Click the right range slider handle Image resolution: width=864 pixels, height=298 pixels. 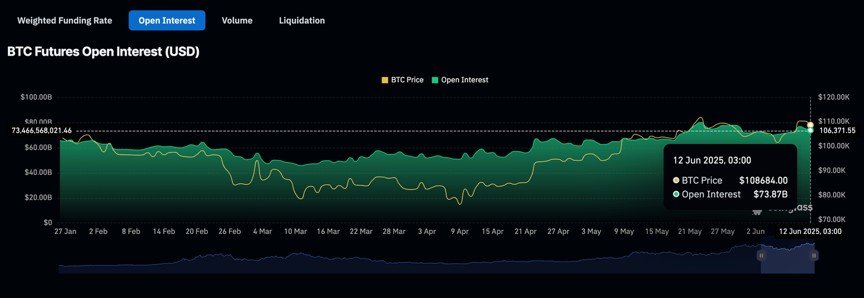click(813, 255)
